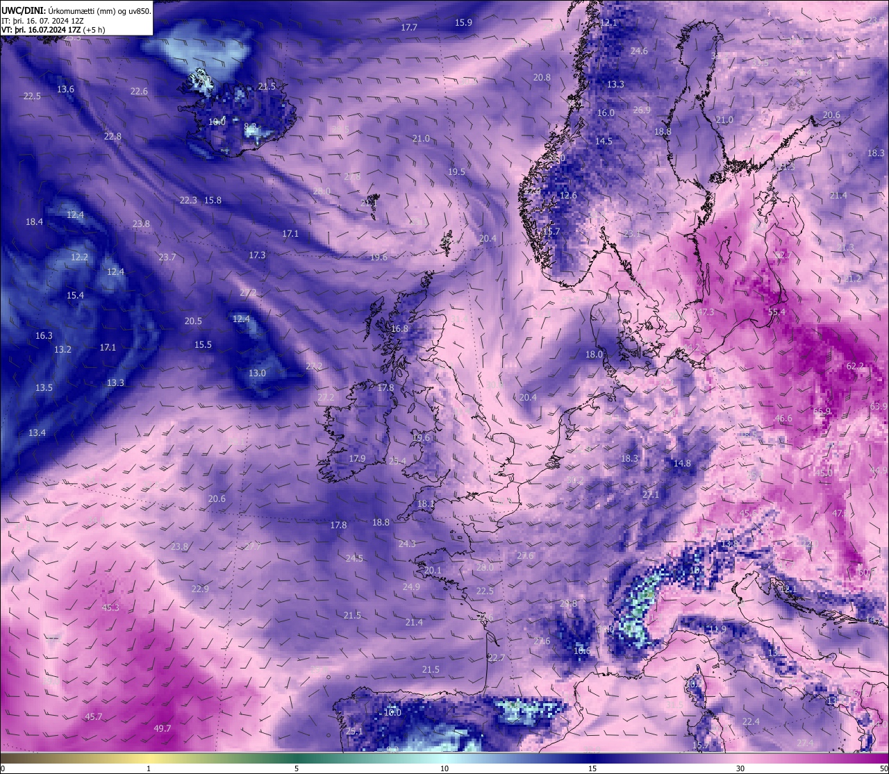Pick the 20.5 value label
Image resolution: width=889 pixels, height=774 pixels.
tap(193, 321)
